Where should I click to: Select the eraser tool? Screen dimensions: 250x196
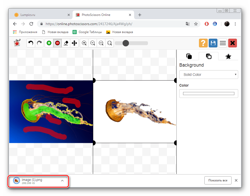pyautogui.click(x=66, y=43)
